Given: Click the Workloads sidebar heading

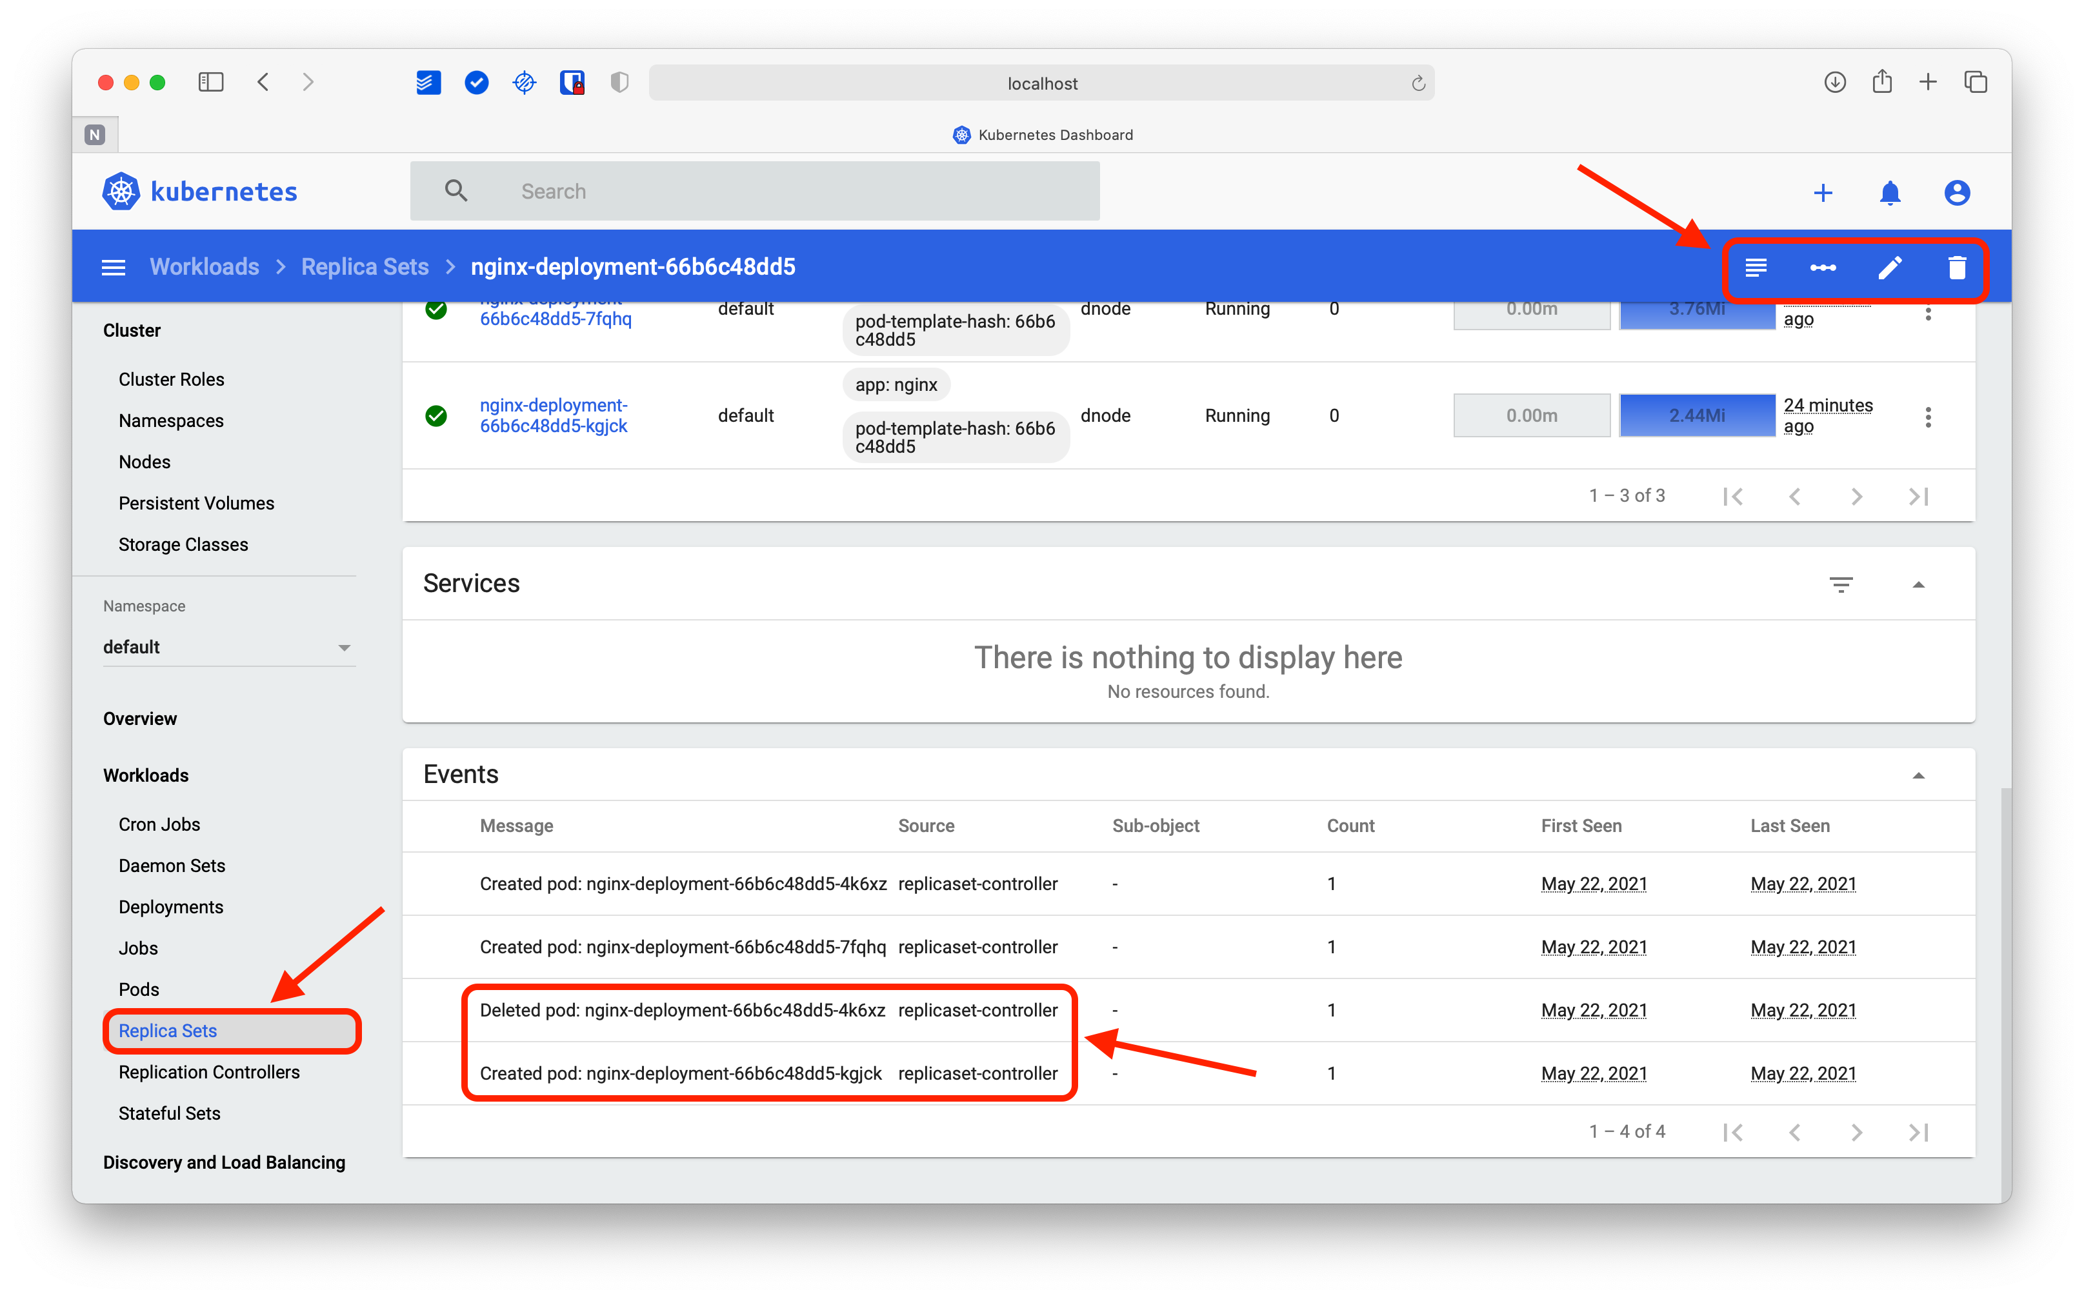Looking at the screenshot, I should tap(145, 775).
